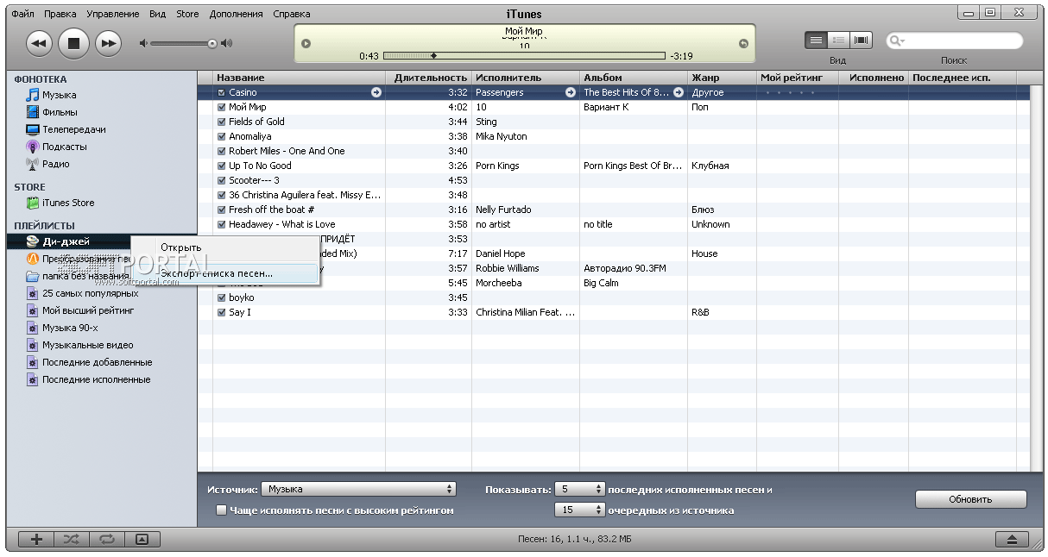Toggle shuffle playback button

[72, 539]
